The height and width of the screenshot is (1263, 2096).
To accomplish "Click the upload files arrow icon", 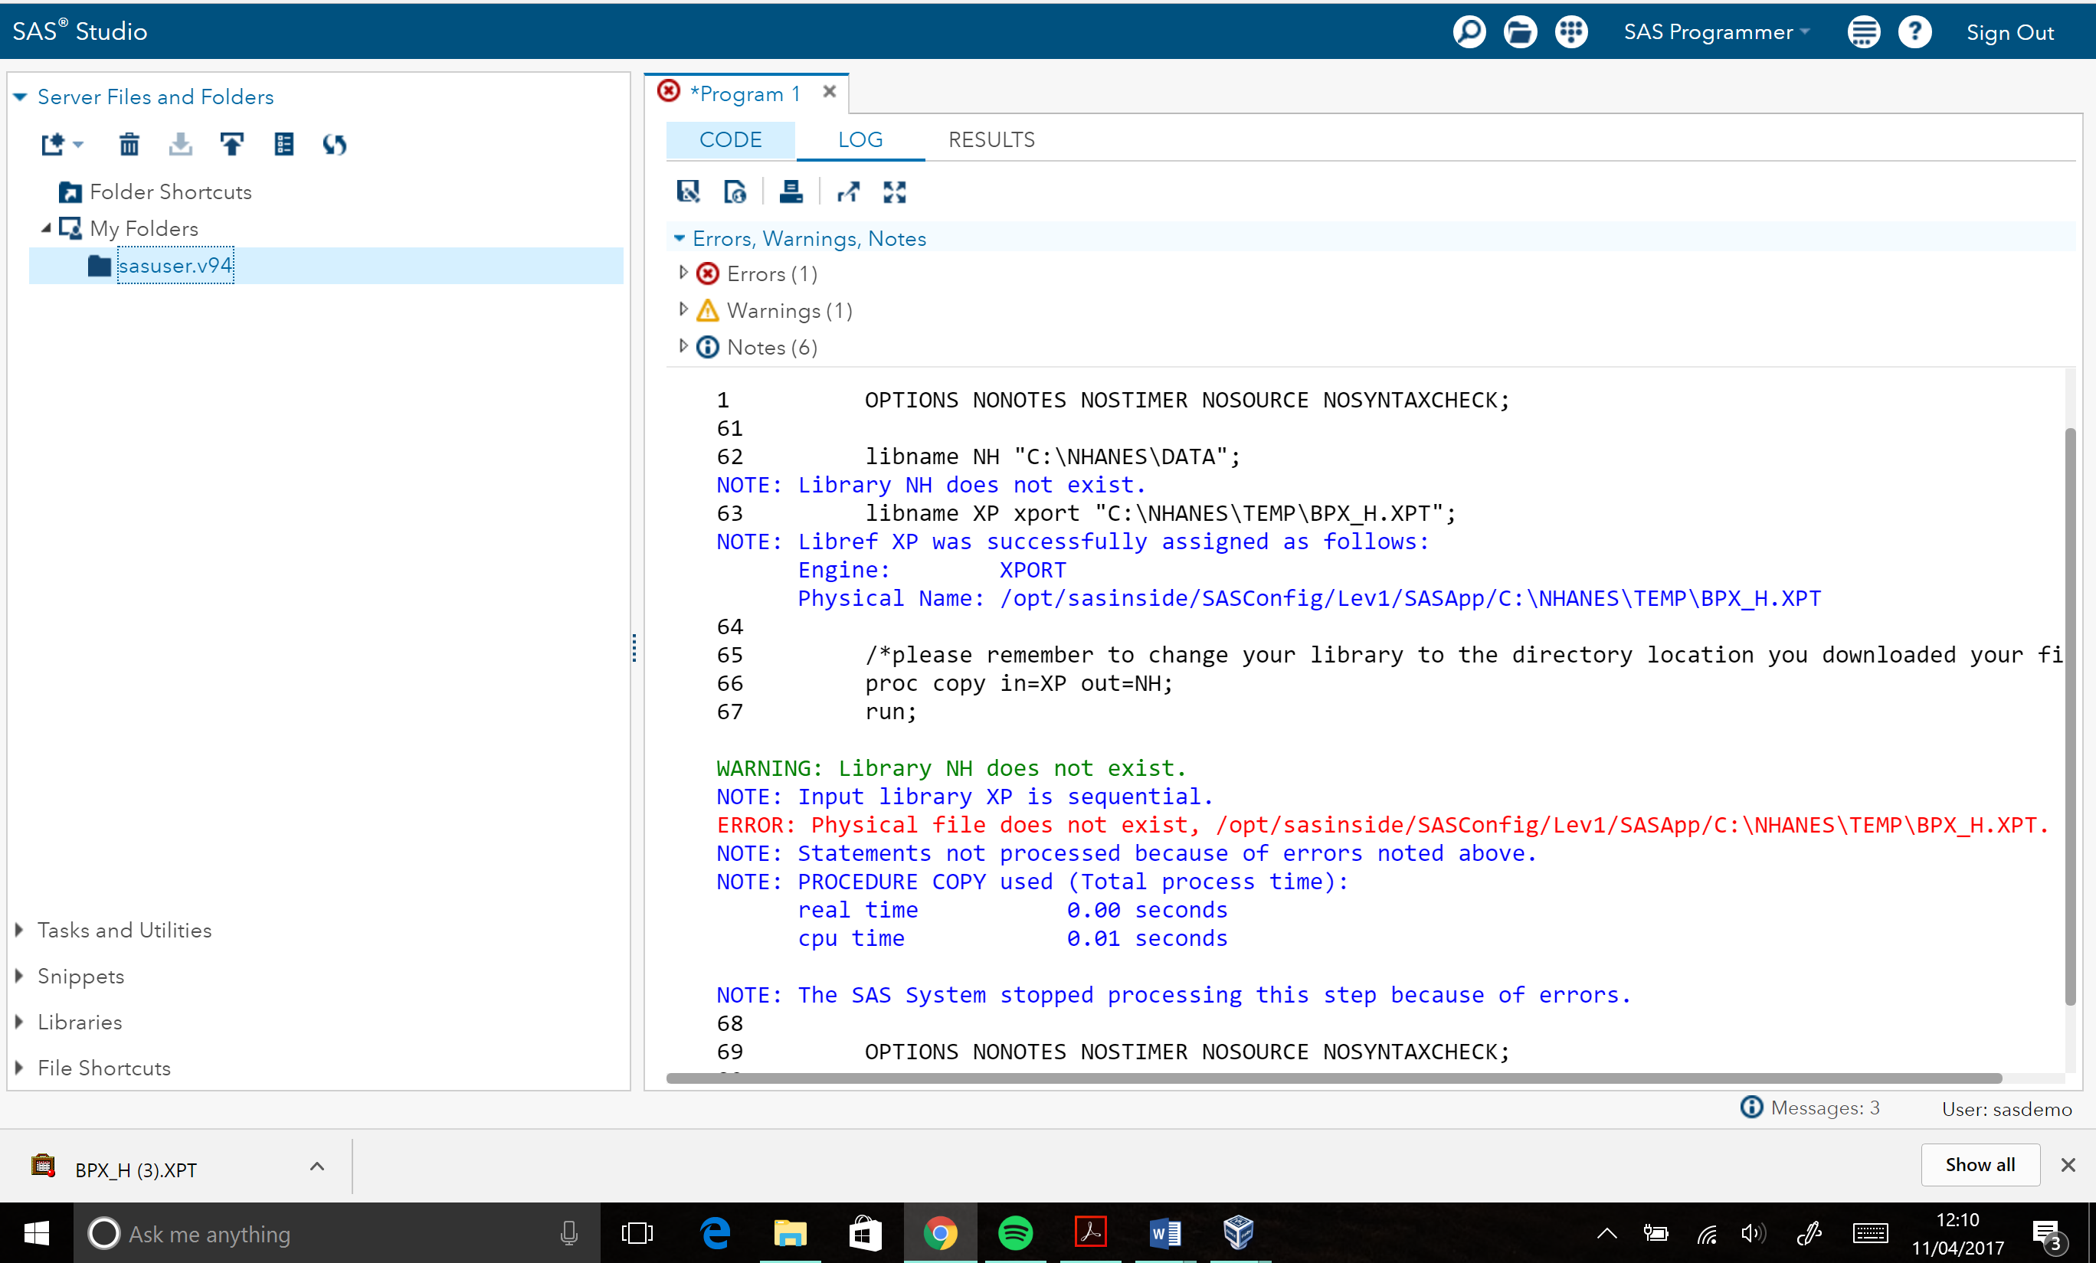I will point(231,145).
